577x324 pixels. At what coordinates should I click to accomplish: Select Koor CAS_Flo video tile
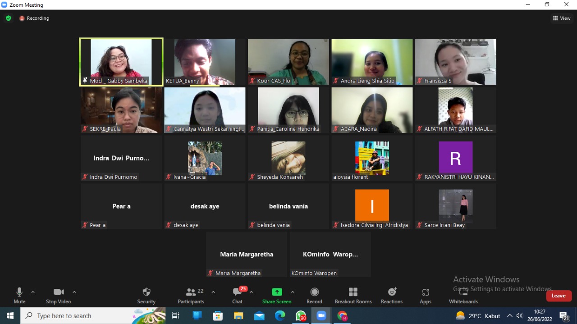coord(288,62)
